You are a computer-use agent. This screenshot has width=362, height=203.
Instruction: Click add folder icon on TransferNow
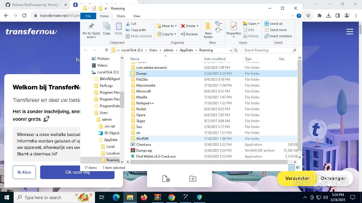(193, 178)
